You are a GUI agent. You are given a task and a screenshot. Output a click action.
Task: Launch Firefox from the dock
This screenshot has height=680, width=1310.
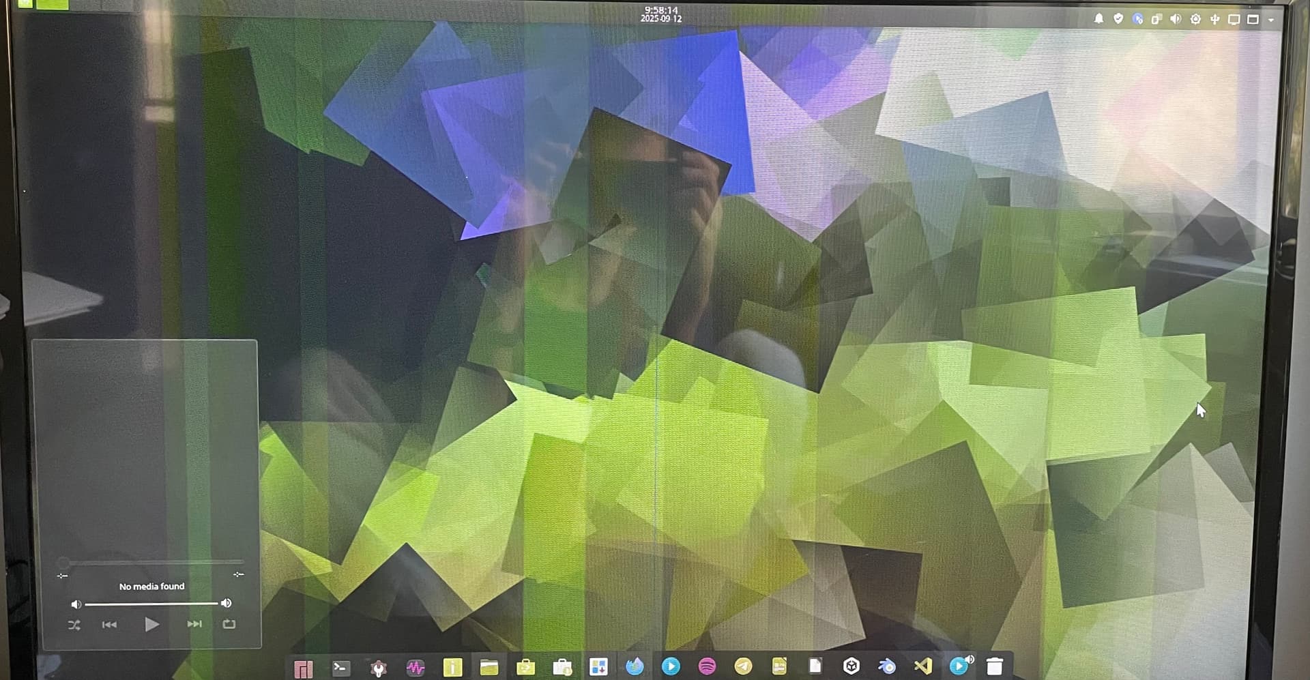(635, 666)
